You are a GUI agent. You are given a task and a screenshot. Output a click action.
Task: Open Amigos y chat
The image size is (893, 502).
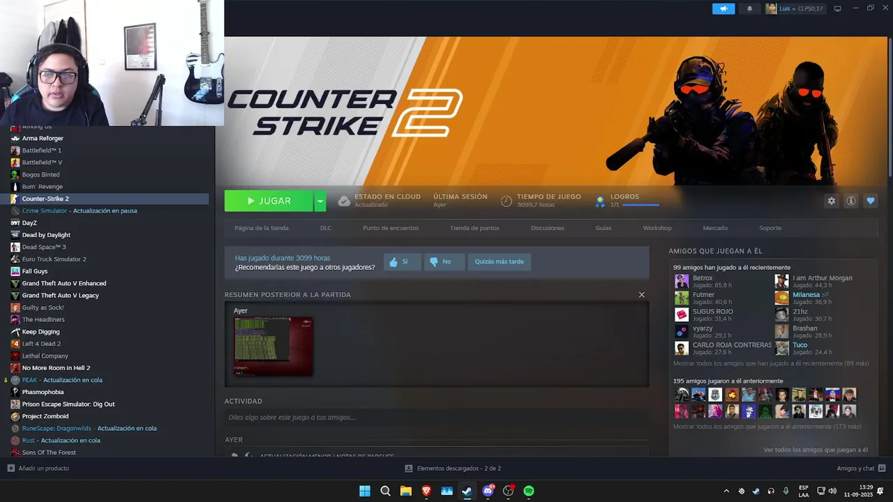coord(861,469)
